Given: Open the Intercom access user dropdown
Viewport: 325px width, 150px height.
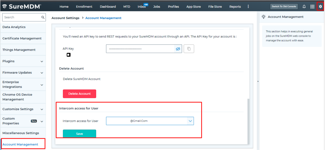Looking at the screenshot, I should click(150, 121).
